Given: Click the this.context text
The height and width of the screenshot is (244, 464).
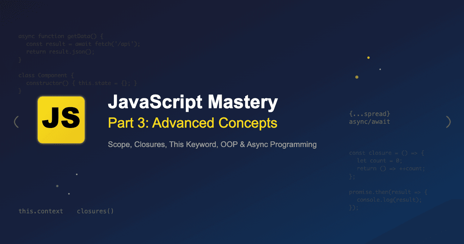Looking at the screenshot, I should (41, 211).
